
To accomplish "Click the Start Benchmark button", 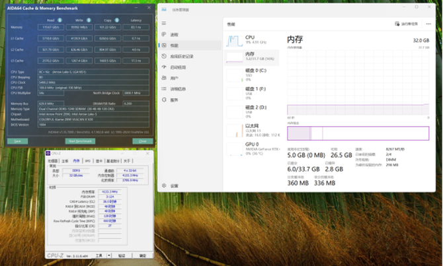I will [80, 141].
